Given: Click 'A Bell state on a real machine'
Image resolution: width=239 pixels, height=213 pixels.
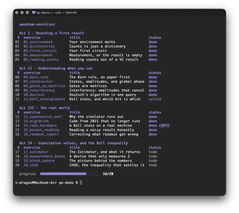Looking at the screenshot, I should point(101,125).
